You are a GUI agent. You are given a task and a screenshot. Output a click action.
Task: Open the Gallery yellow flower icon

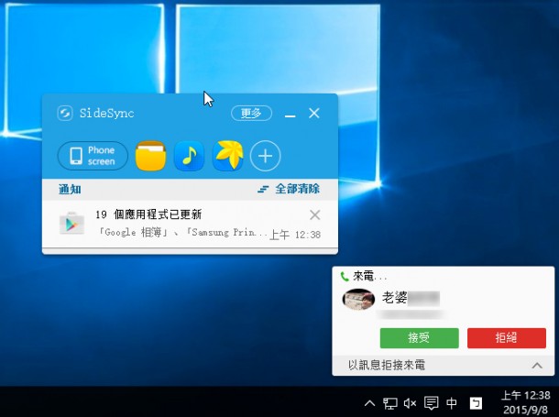click(x=228, y=156)
